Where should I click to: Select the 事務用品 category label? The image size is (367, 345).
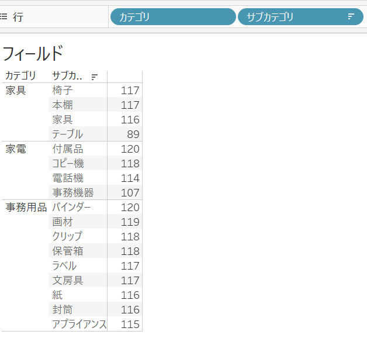26,208
